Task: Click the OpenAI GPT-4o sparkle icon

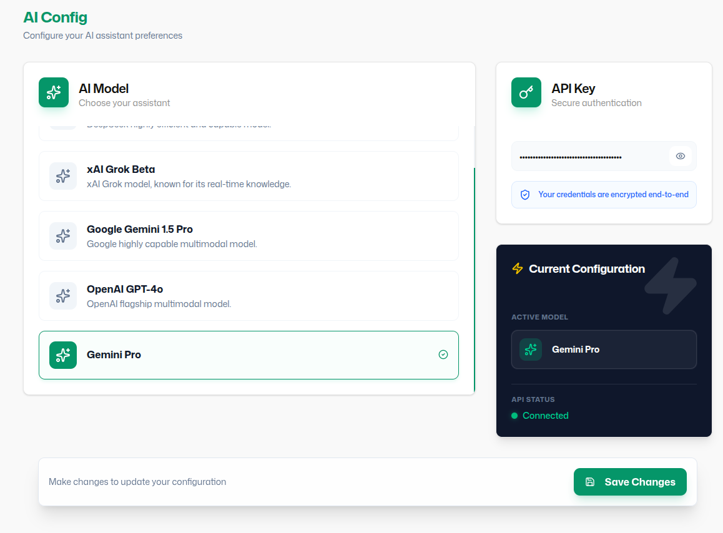Action: coord(63,296)
